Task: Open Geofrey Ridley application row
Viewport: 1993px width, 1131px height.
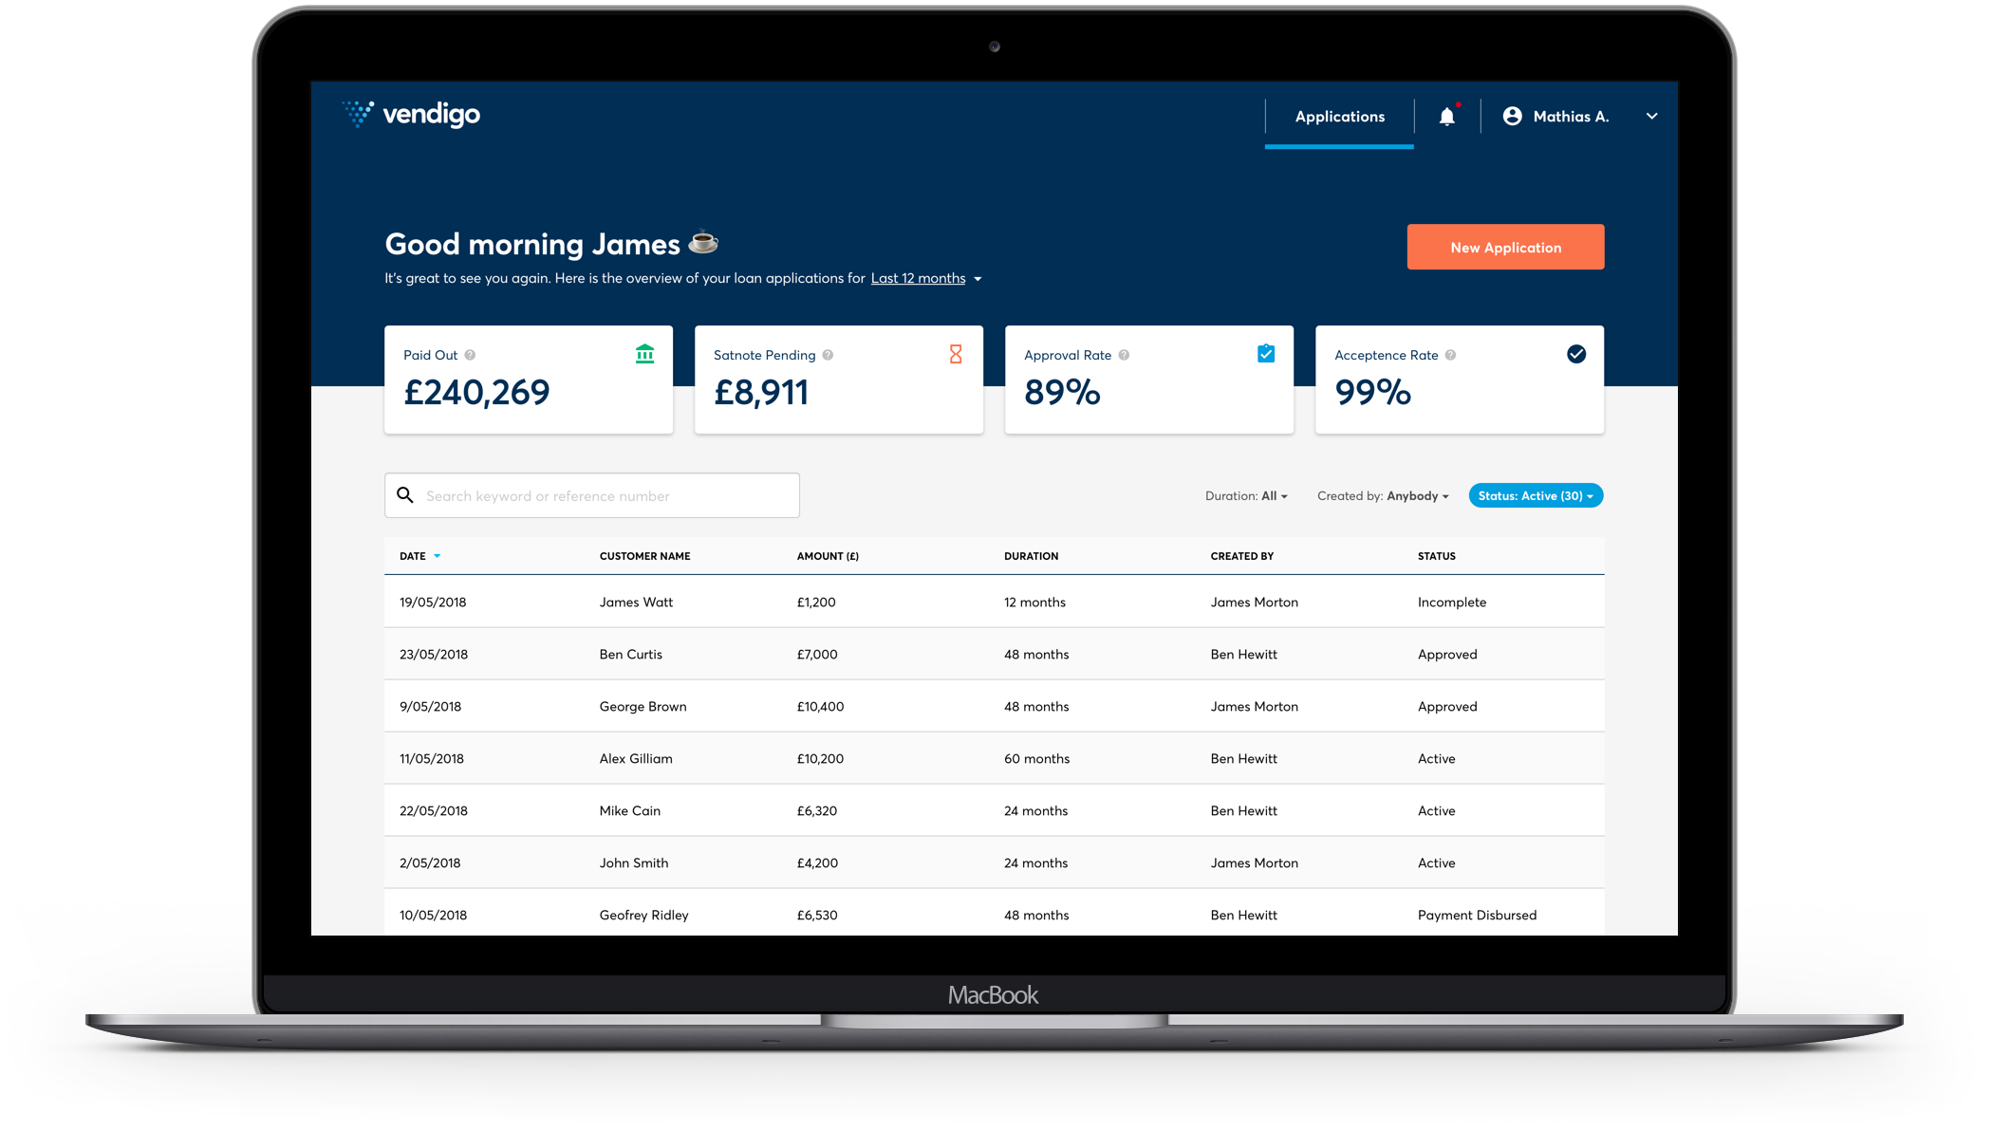Action: point(994,913)
